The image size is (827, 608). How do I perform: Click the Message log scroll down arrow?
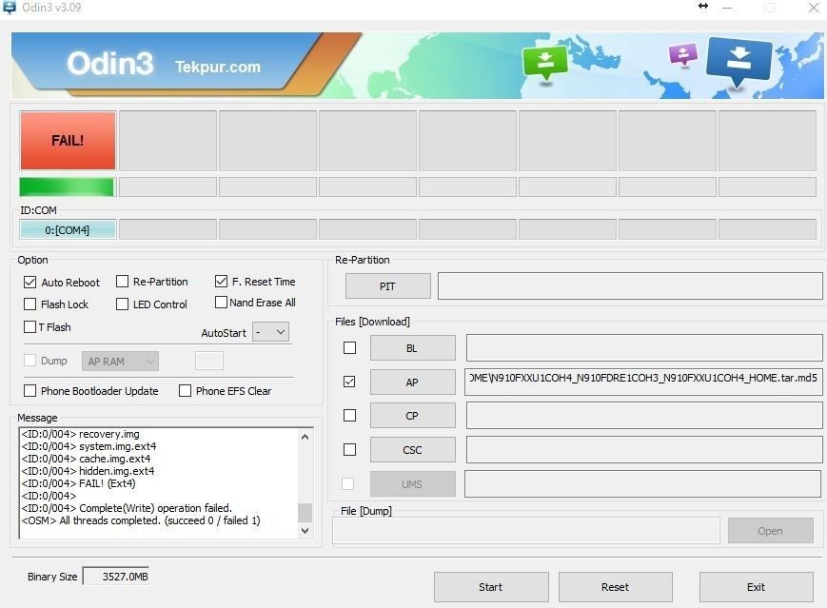pos(305,531)
